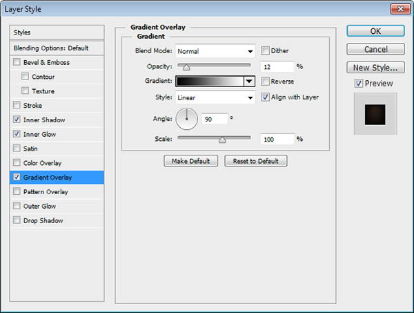
Task: Click the Angle dial control
Action: tap(187, 119)
